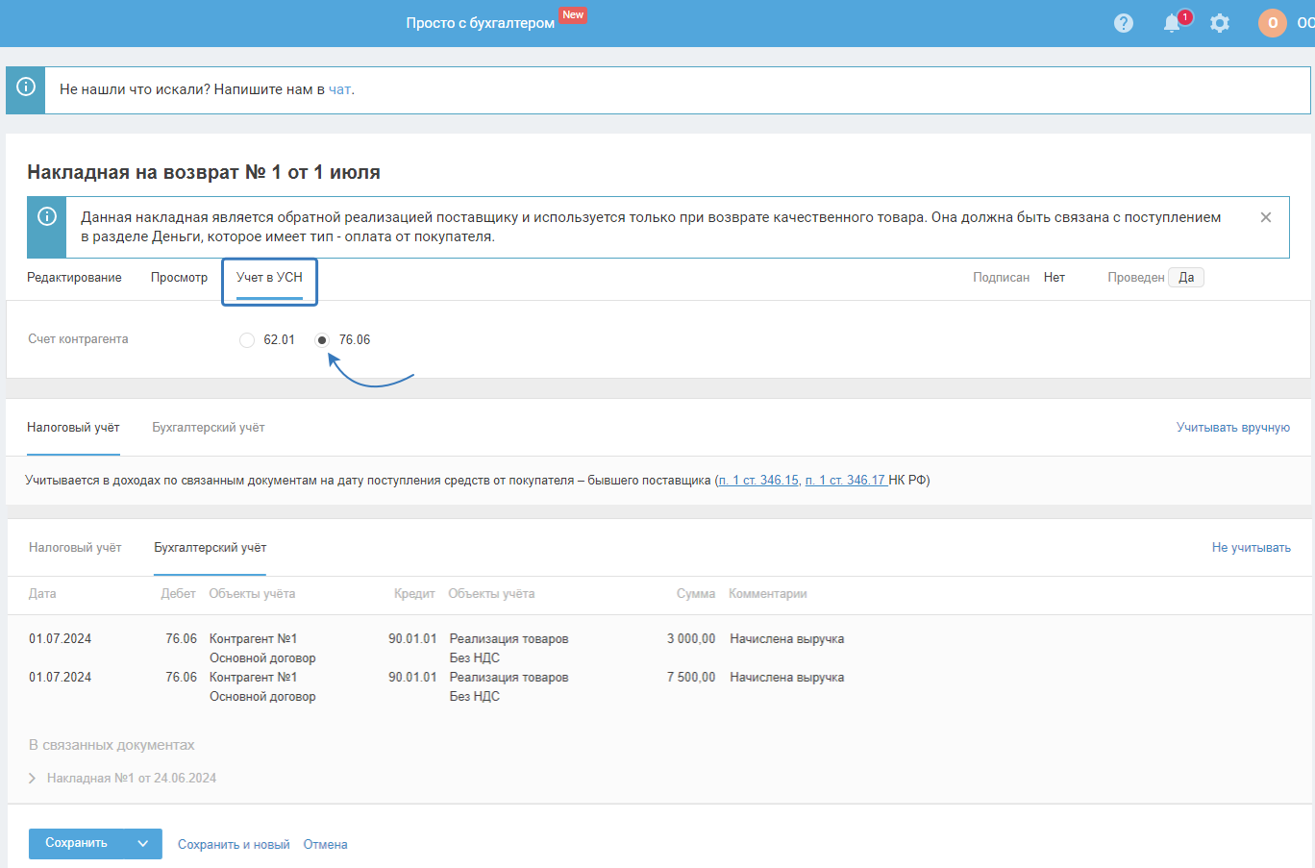This screenshot has width=1315, height=868.
Task: Switch to the Просмотр tab
Action: [x=179, y=278]
